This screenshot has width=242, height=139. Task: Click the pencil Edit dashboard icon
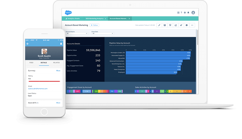tap(159, 25)
